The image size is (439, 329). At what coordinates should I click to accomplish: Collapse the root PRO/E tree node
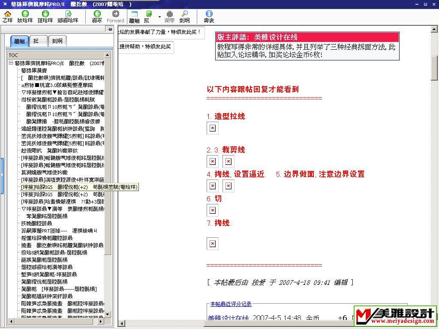click(11, 63)
